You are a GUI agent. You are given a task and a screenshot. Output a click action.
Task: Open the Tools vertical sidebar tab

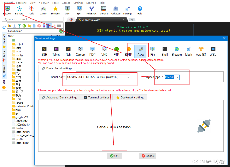[x=4, y=56]
